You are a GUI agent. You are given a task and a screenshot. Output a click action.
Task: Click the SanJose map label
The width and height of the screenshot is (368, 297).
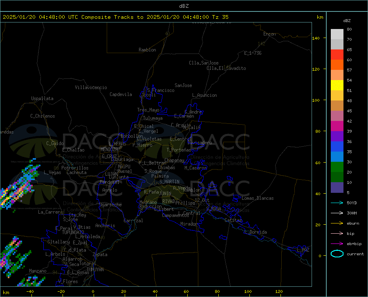[183, 85]
